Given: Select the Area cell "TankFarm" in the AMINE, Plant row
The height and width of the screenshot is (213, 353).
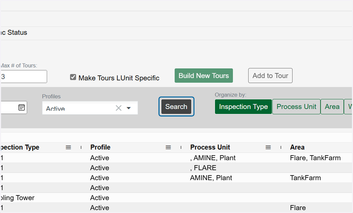Looking at the screenshot, I should [x=305, y=178].
